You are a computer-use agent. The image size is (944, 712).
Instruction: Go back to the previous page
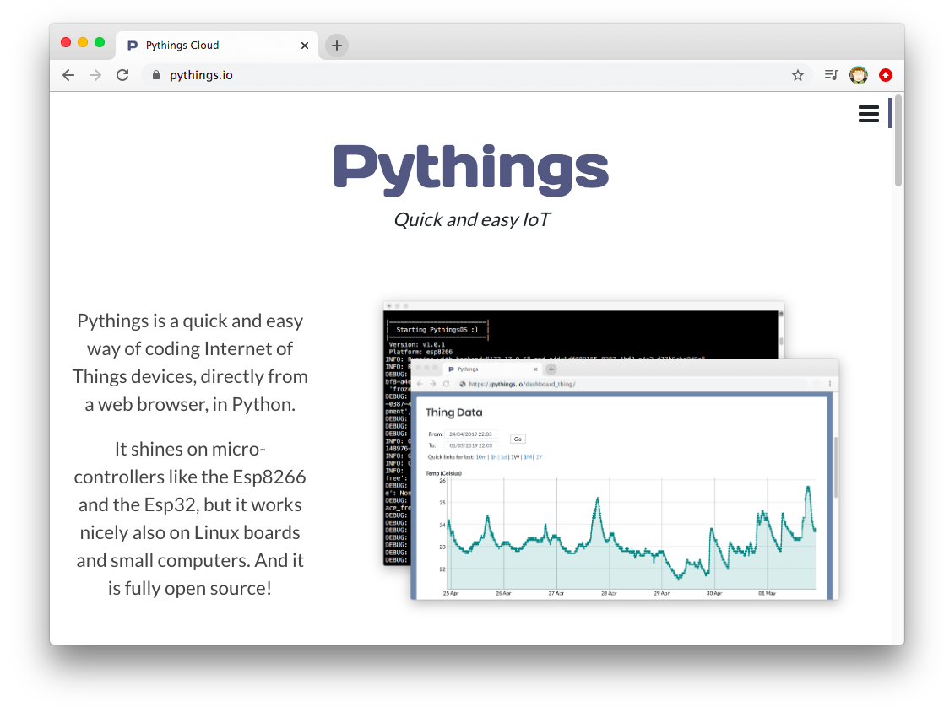(x=68, y=75)
